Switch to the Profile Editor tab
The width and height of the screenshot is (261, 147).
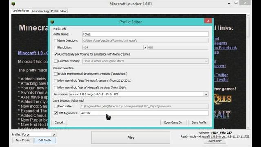point(59,11)
